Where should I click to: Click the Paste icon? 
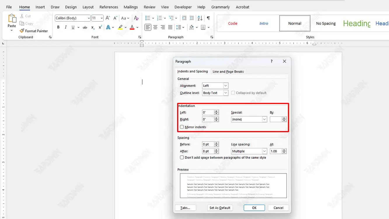tap(12, 18)
